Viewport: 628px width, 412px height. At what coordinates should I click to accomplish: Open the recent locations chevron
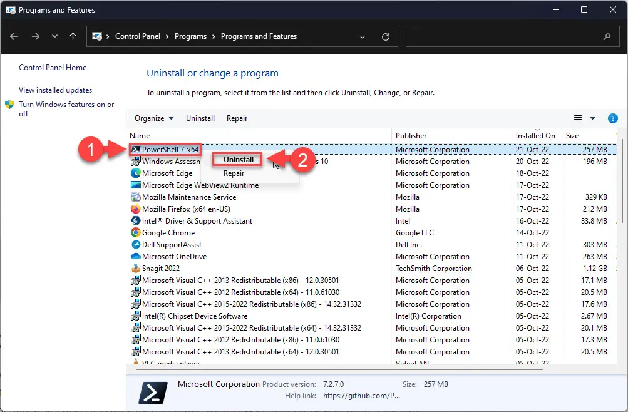(54, 36)
